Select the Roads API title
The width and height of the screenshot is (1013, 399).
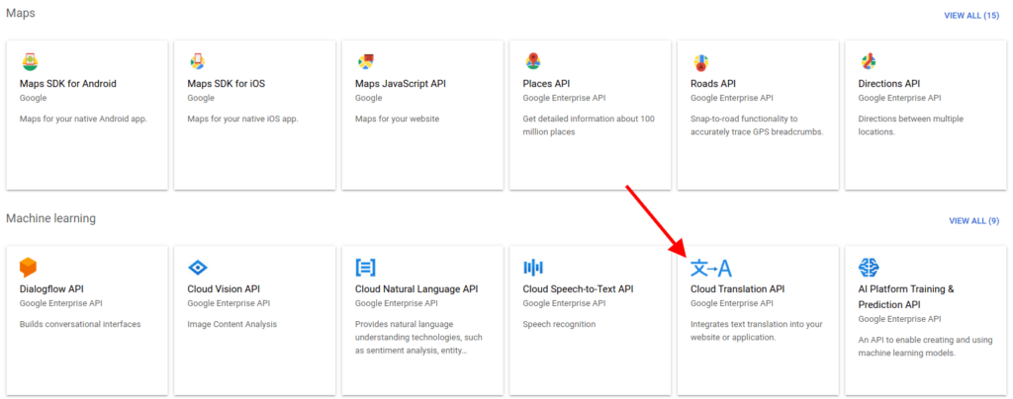(713, 84)
